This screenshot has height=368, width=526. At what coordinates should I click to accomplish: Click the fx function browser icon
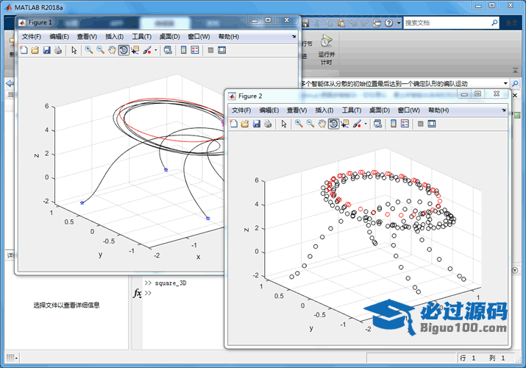coord(138,293)
